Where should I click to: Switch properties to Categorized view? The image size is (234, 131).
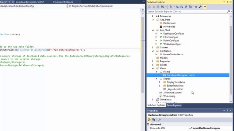(x=149, y=120)
